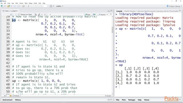Switch to the Viewer tab
Screen dimensions: 183x103
pyautogui.click(x=147, y=100)
